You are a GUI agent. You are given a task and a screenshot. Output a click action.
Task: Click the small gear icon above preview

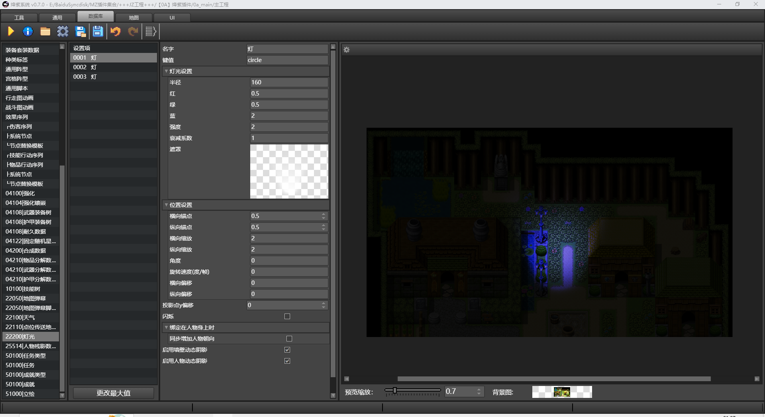coord(347,50)
